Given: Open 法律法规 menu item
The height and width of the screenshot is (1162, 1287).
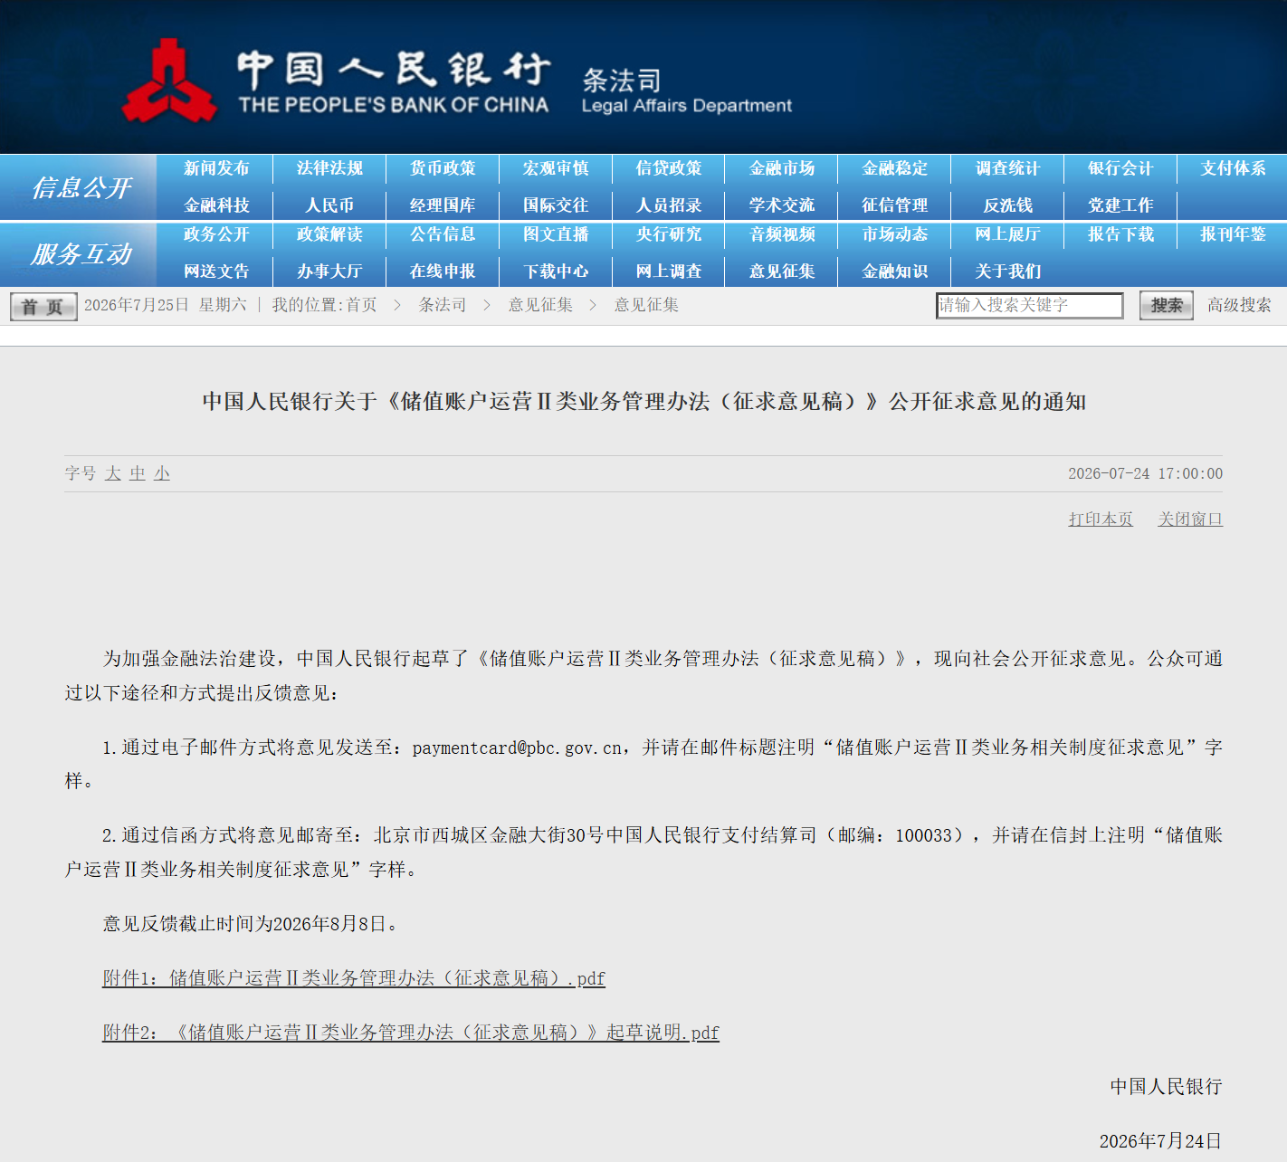Looking at the screenshot, I should [x=329, y=168].
